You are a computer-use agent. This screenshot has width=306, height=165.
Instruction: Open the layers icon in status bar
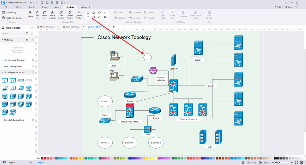243,163
